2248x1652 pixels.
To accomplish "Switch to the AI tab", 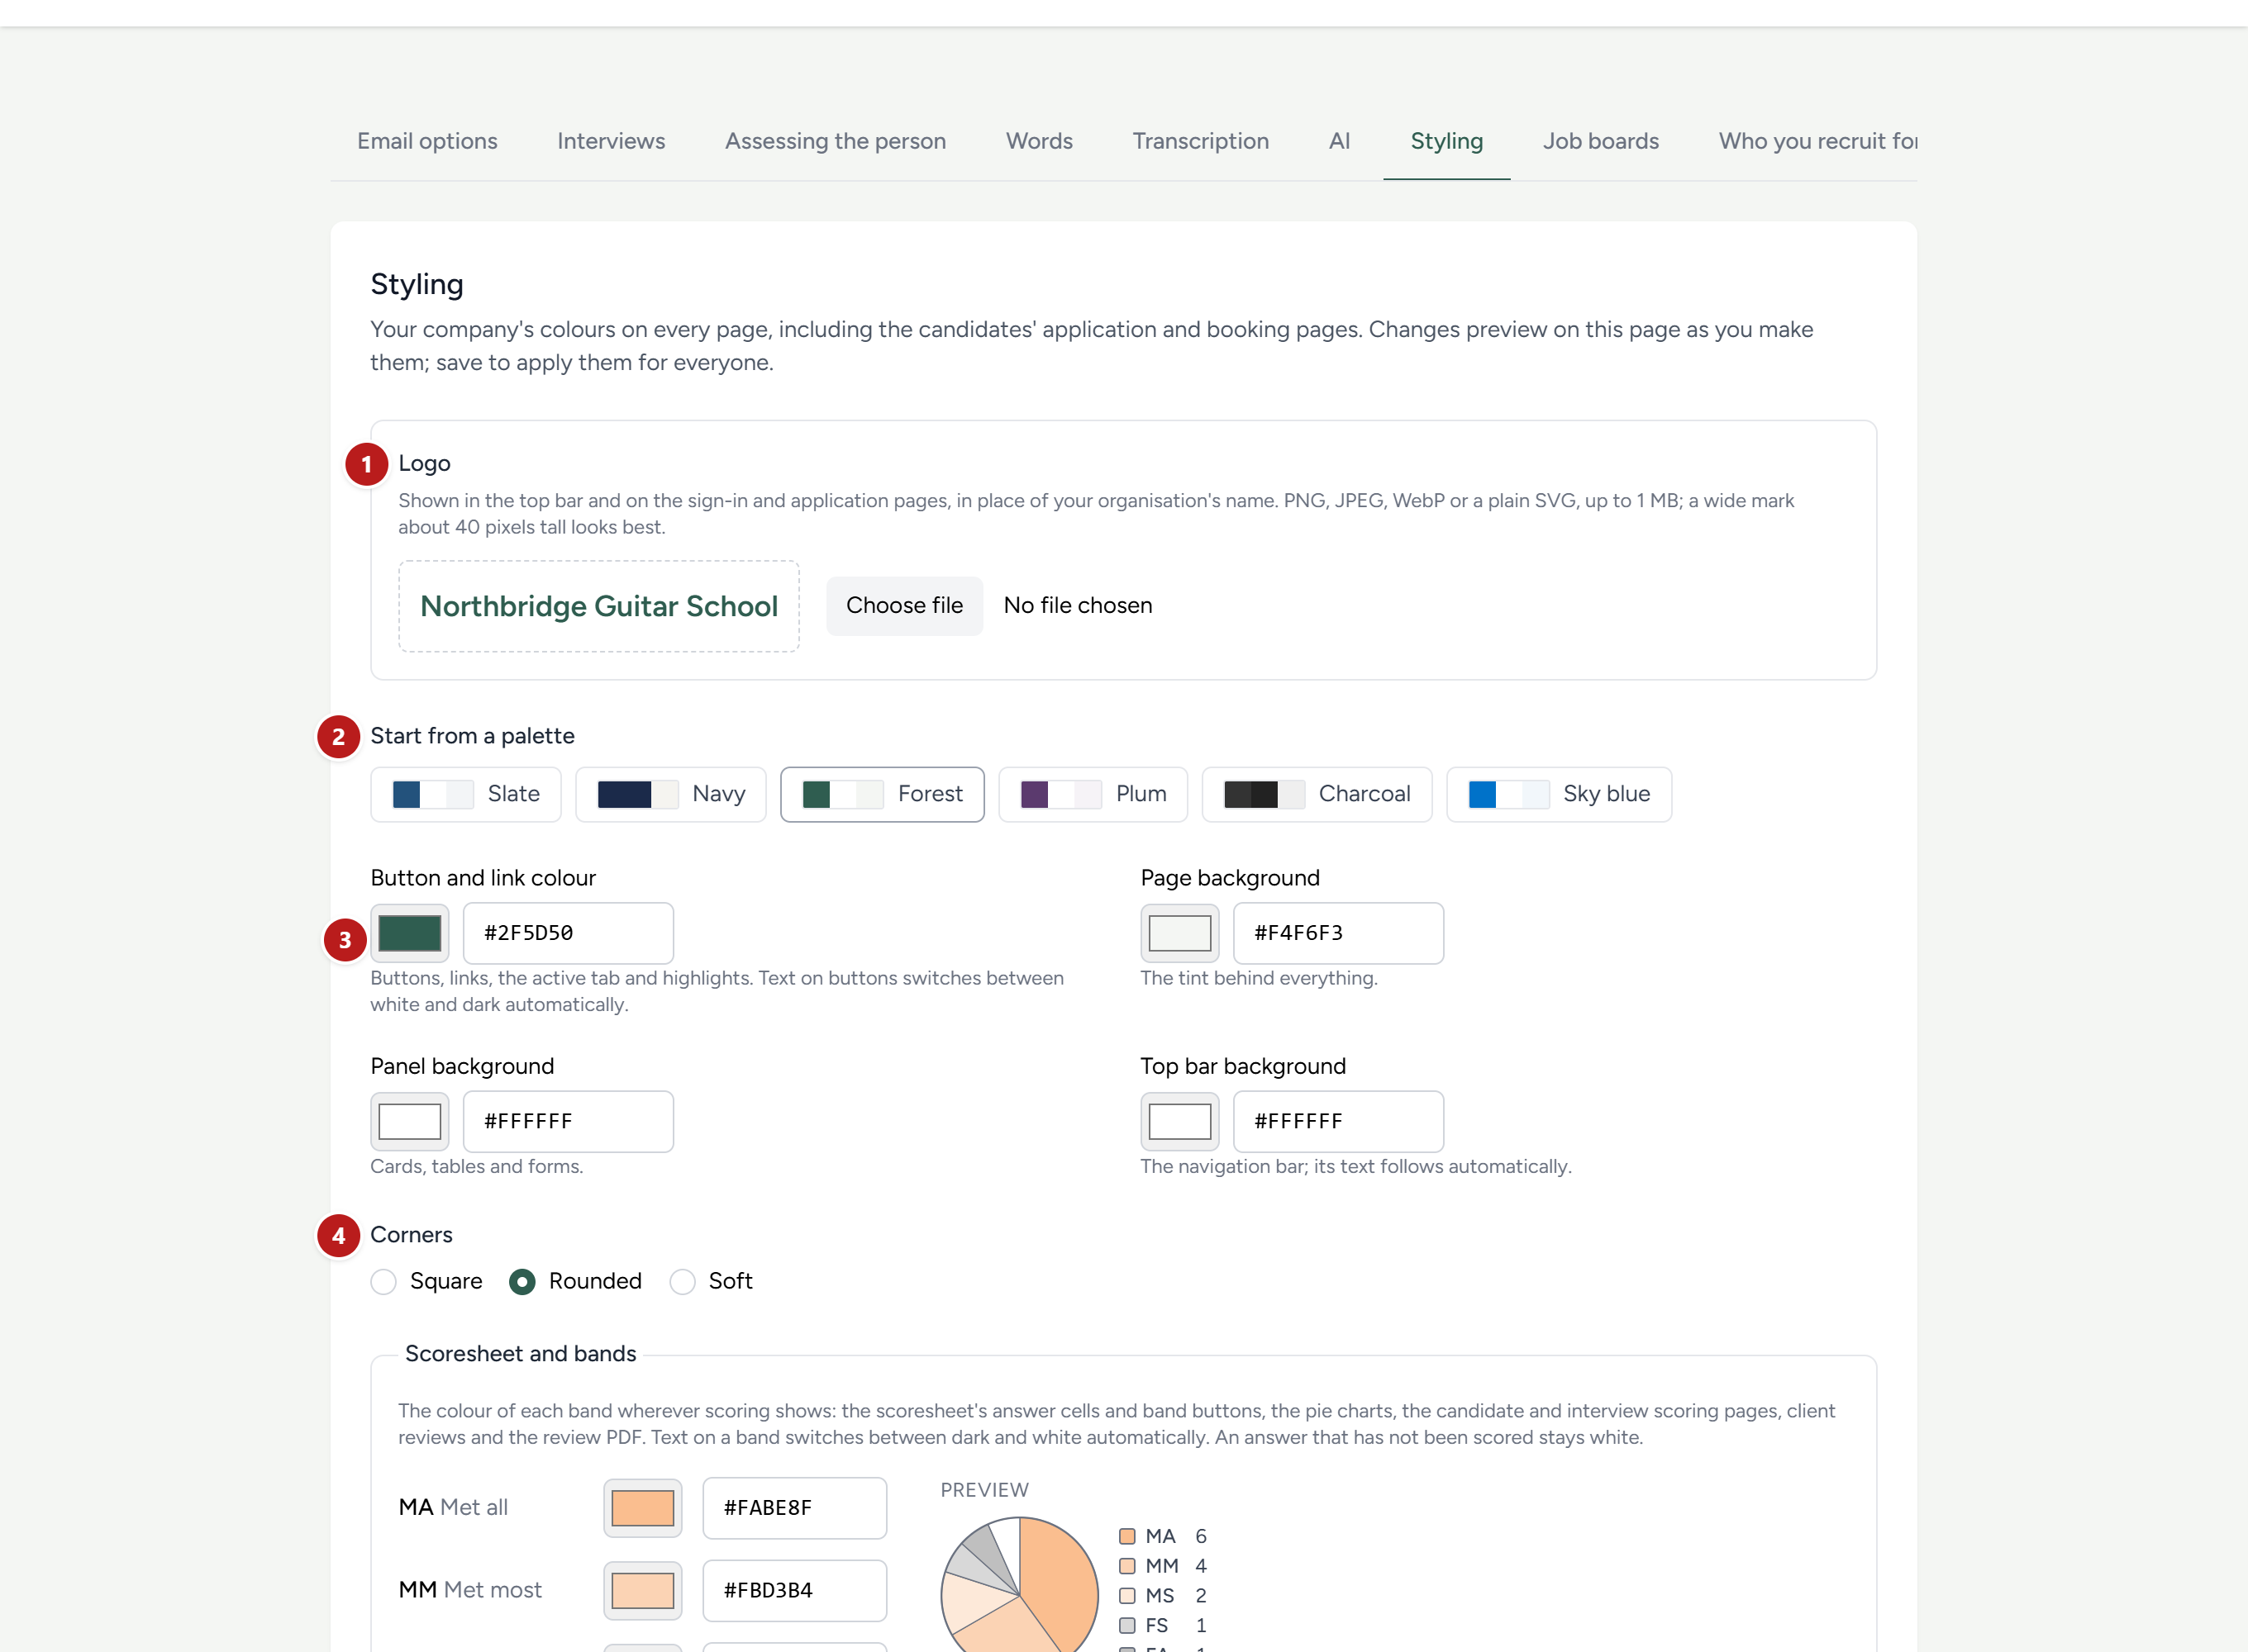I will pos(1340,141).
